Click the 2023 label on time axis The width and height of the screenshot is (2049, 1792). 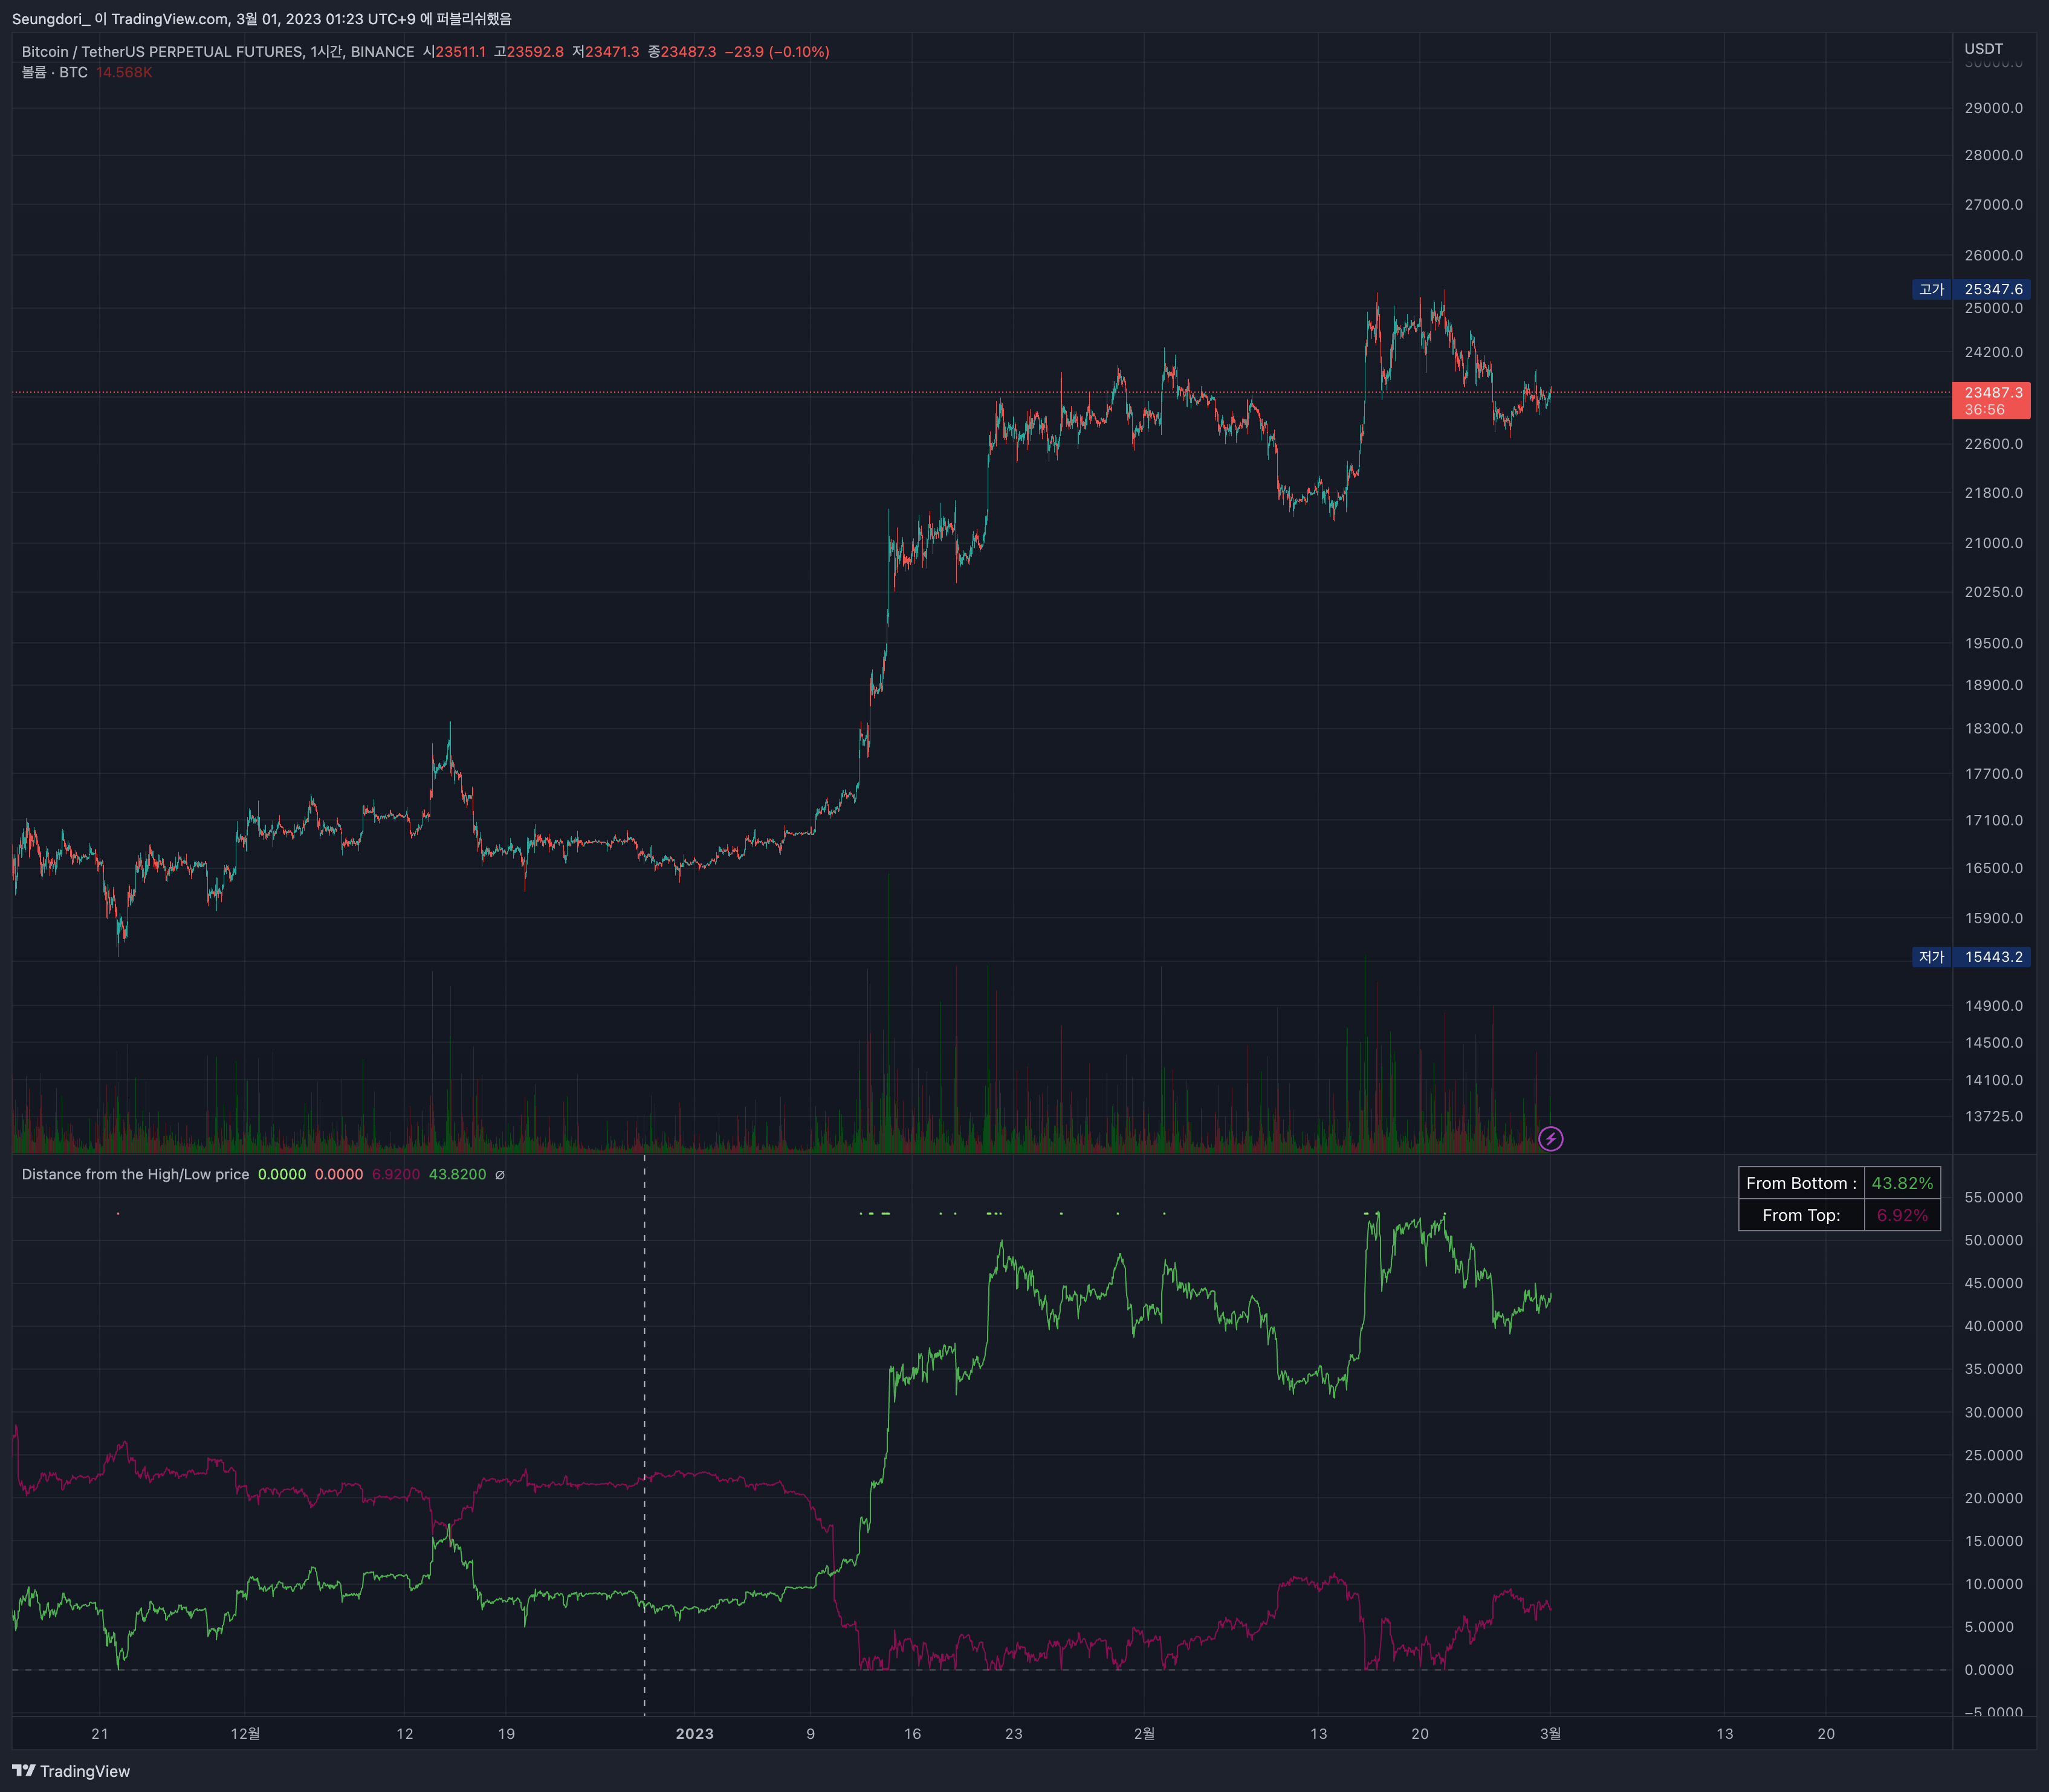[694, 1734]
